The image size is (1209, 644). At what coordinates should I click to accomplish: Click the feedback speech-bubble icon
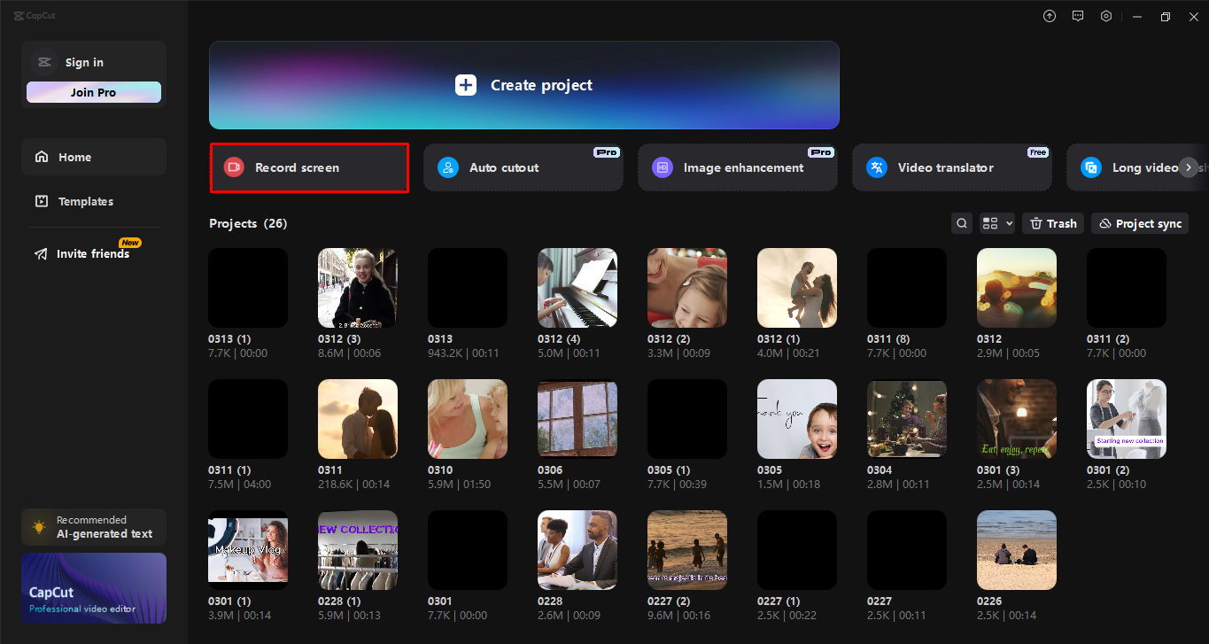1077,16
